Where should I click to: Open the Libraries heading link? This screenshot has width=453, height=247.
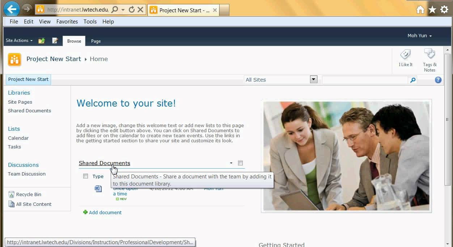tap(19, 93)
